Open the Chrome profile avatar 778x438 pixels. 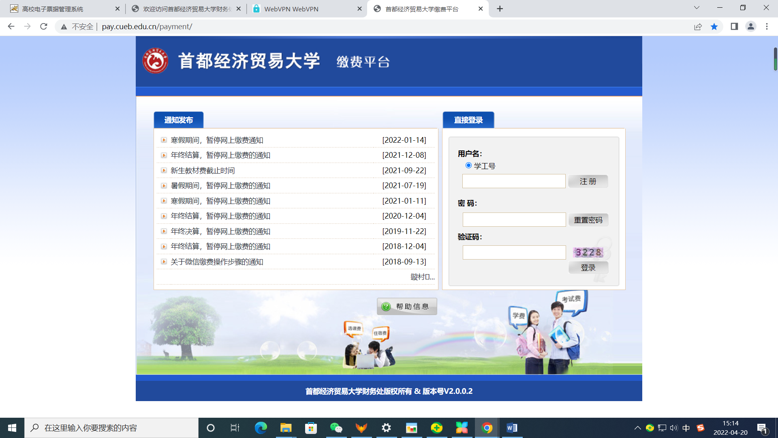750,26
